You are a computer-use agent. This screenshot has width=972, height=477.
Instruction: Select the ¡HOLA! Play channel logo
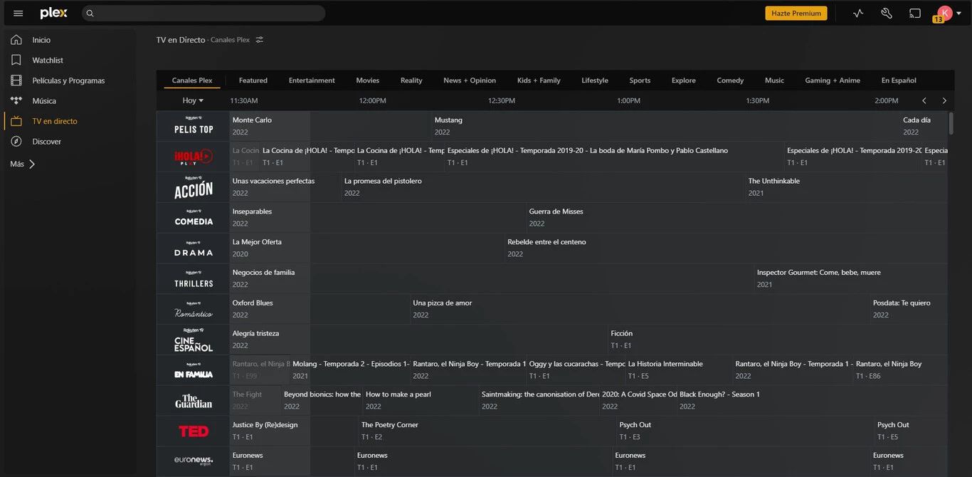click(194, 157)
